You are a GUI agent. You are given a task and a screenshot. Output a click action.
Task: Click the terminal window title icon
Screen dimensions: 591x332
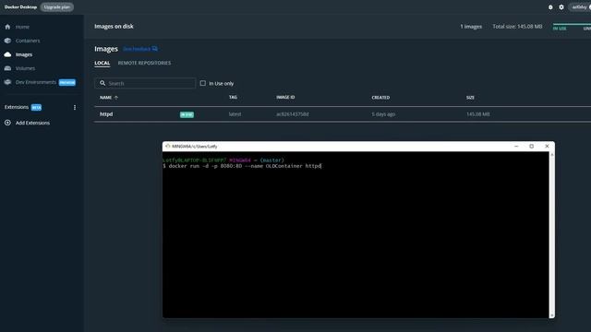coord(168,146)
